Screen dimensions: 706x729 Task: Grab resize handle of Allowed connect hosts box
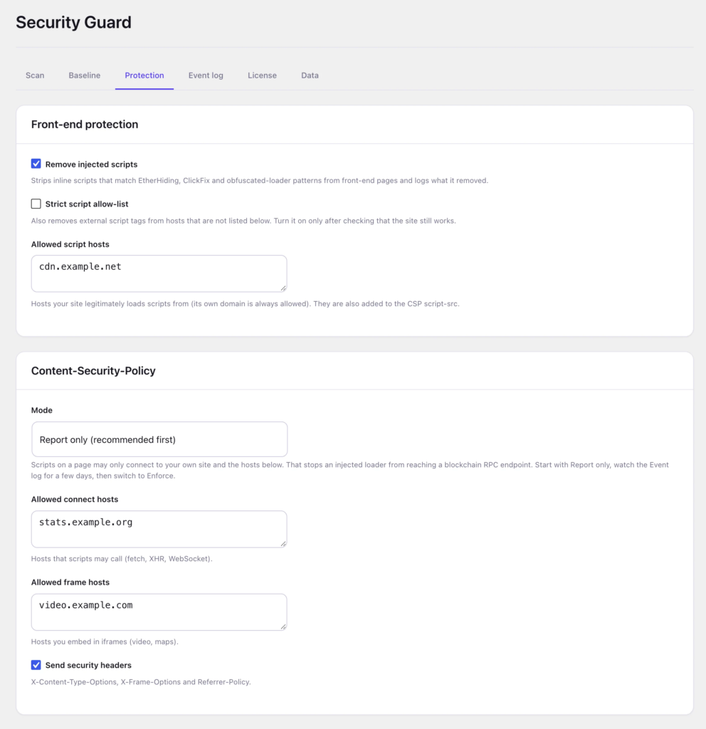[283, 543]
